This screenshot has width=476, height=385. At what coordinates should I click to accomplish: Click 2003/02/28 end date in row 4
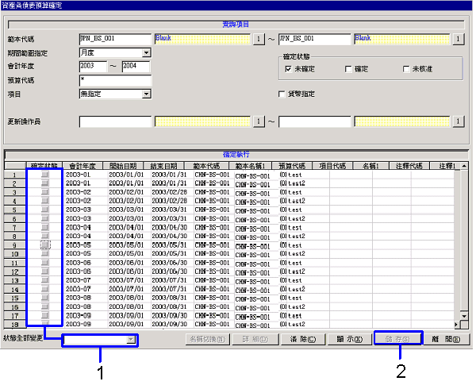point(170,201)
